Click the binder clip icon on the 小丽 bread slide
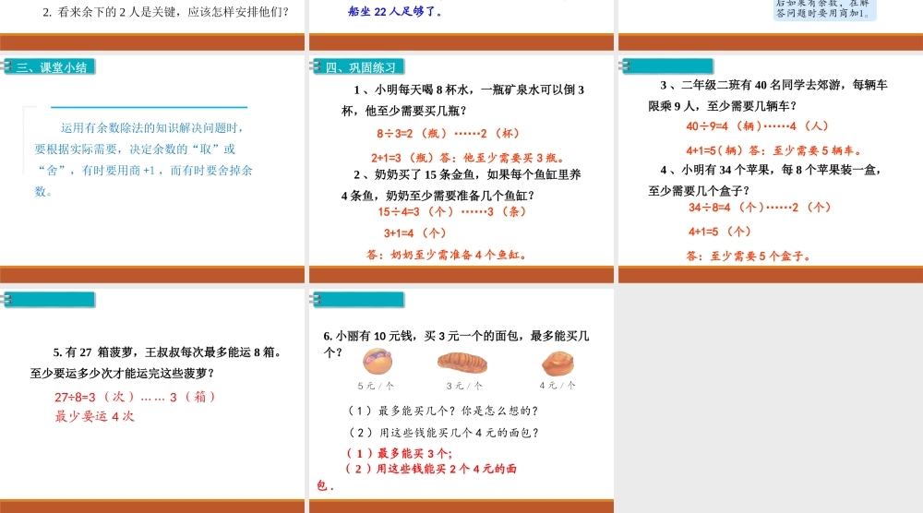923x513 pixels. coord(317,299)
